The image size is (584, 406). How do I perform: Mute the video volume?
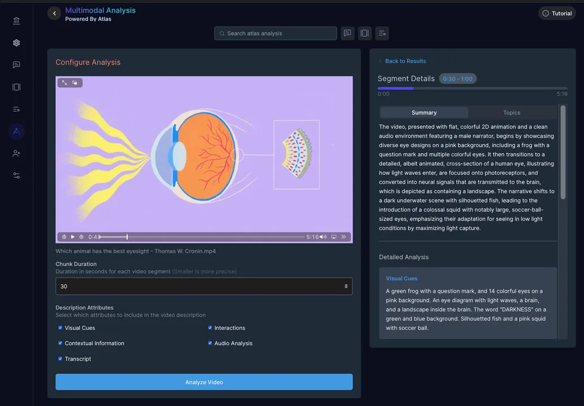coord(323,237)
